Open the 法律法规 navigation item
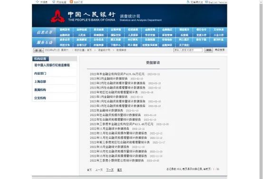Screen dimensions: 263x179 click(82, 30)
